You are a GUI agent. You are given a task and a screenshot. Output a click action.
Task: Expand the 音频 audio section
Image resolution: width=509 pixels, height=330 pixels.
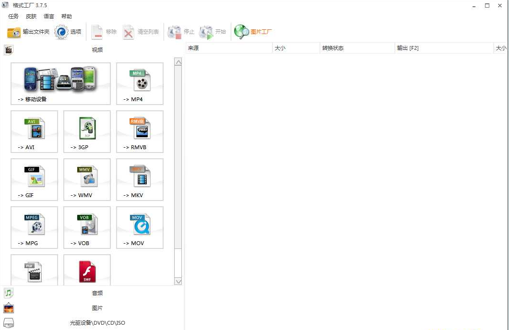(x=97, y=293)
